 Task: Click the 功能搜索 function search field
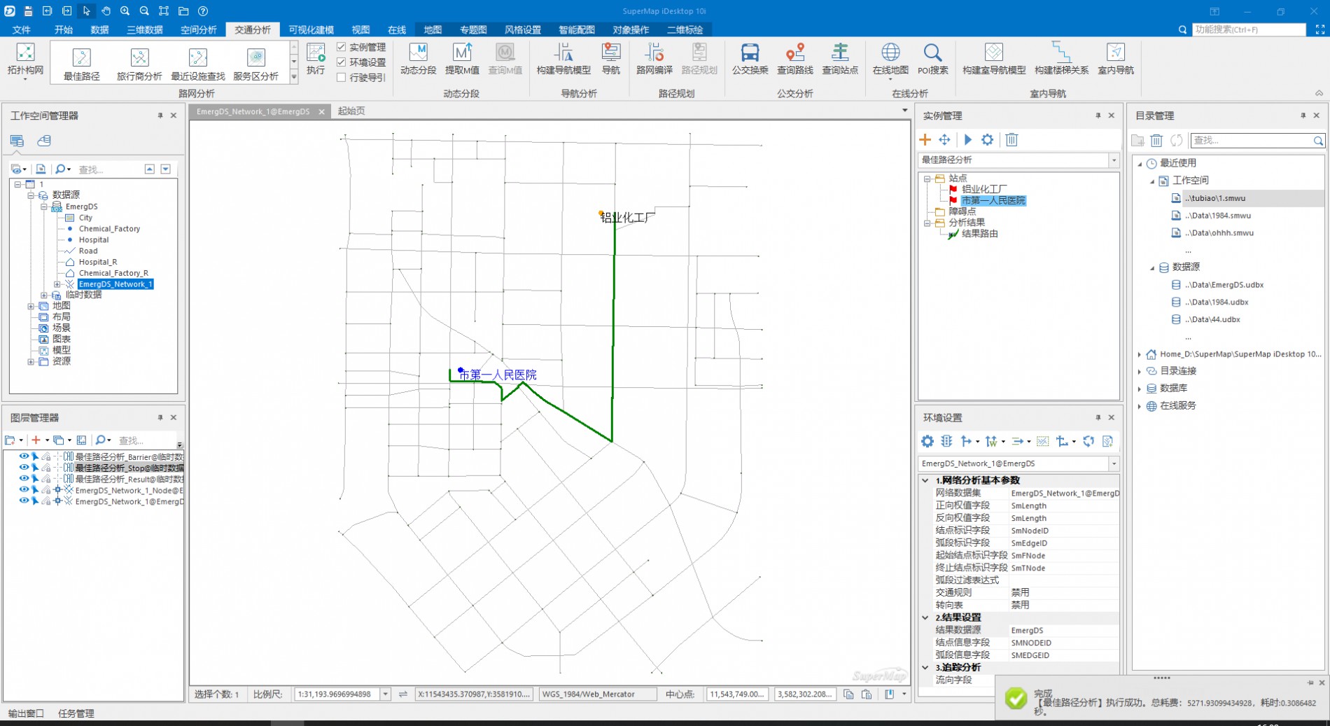pos(1249,29)
